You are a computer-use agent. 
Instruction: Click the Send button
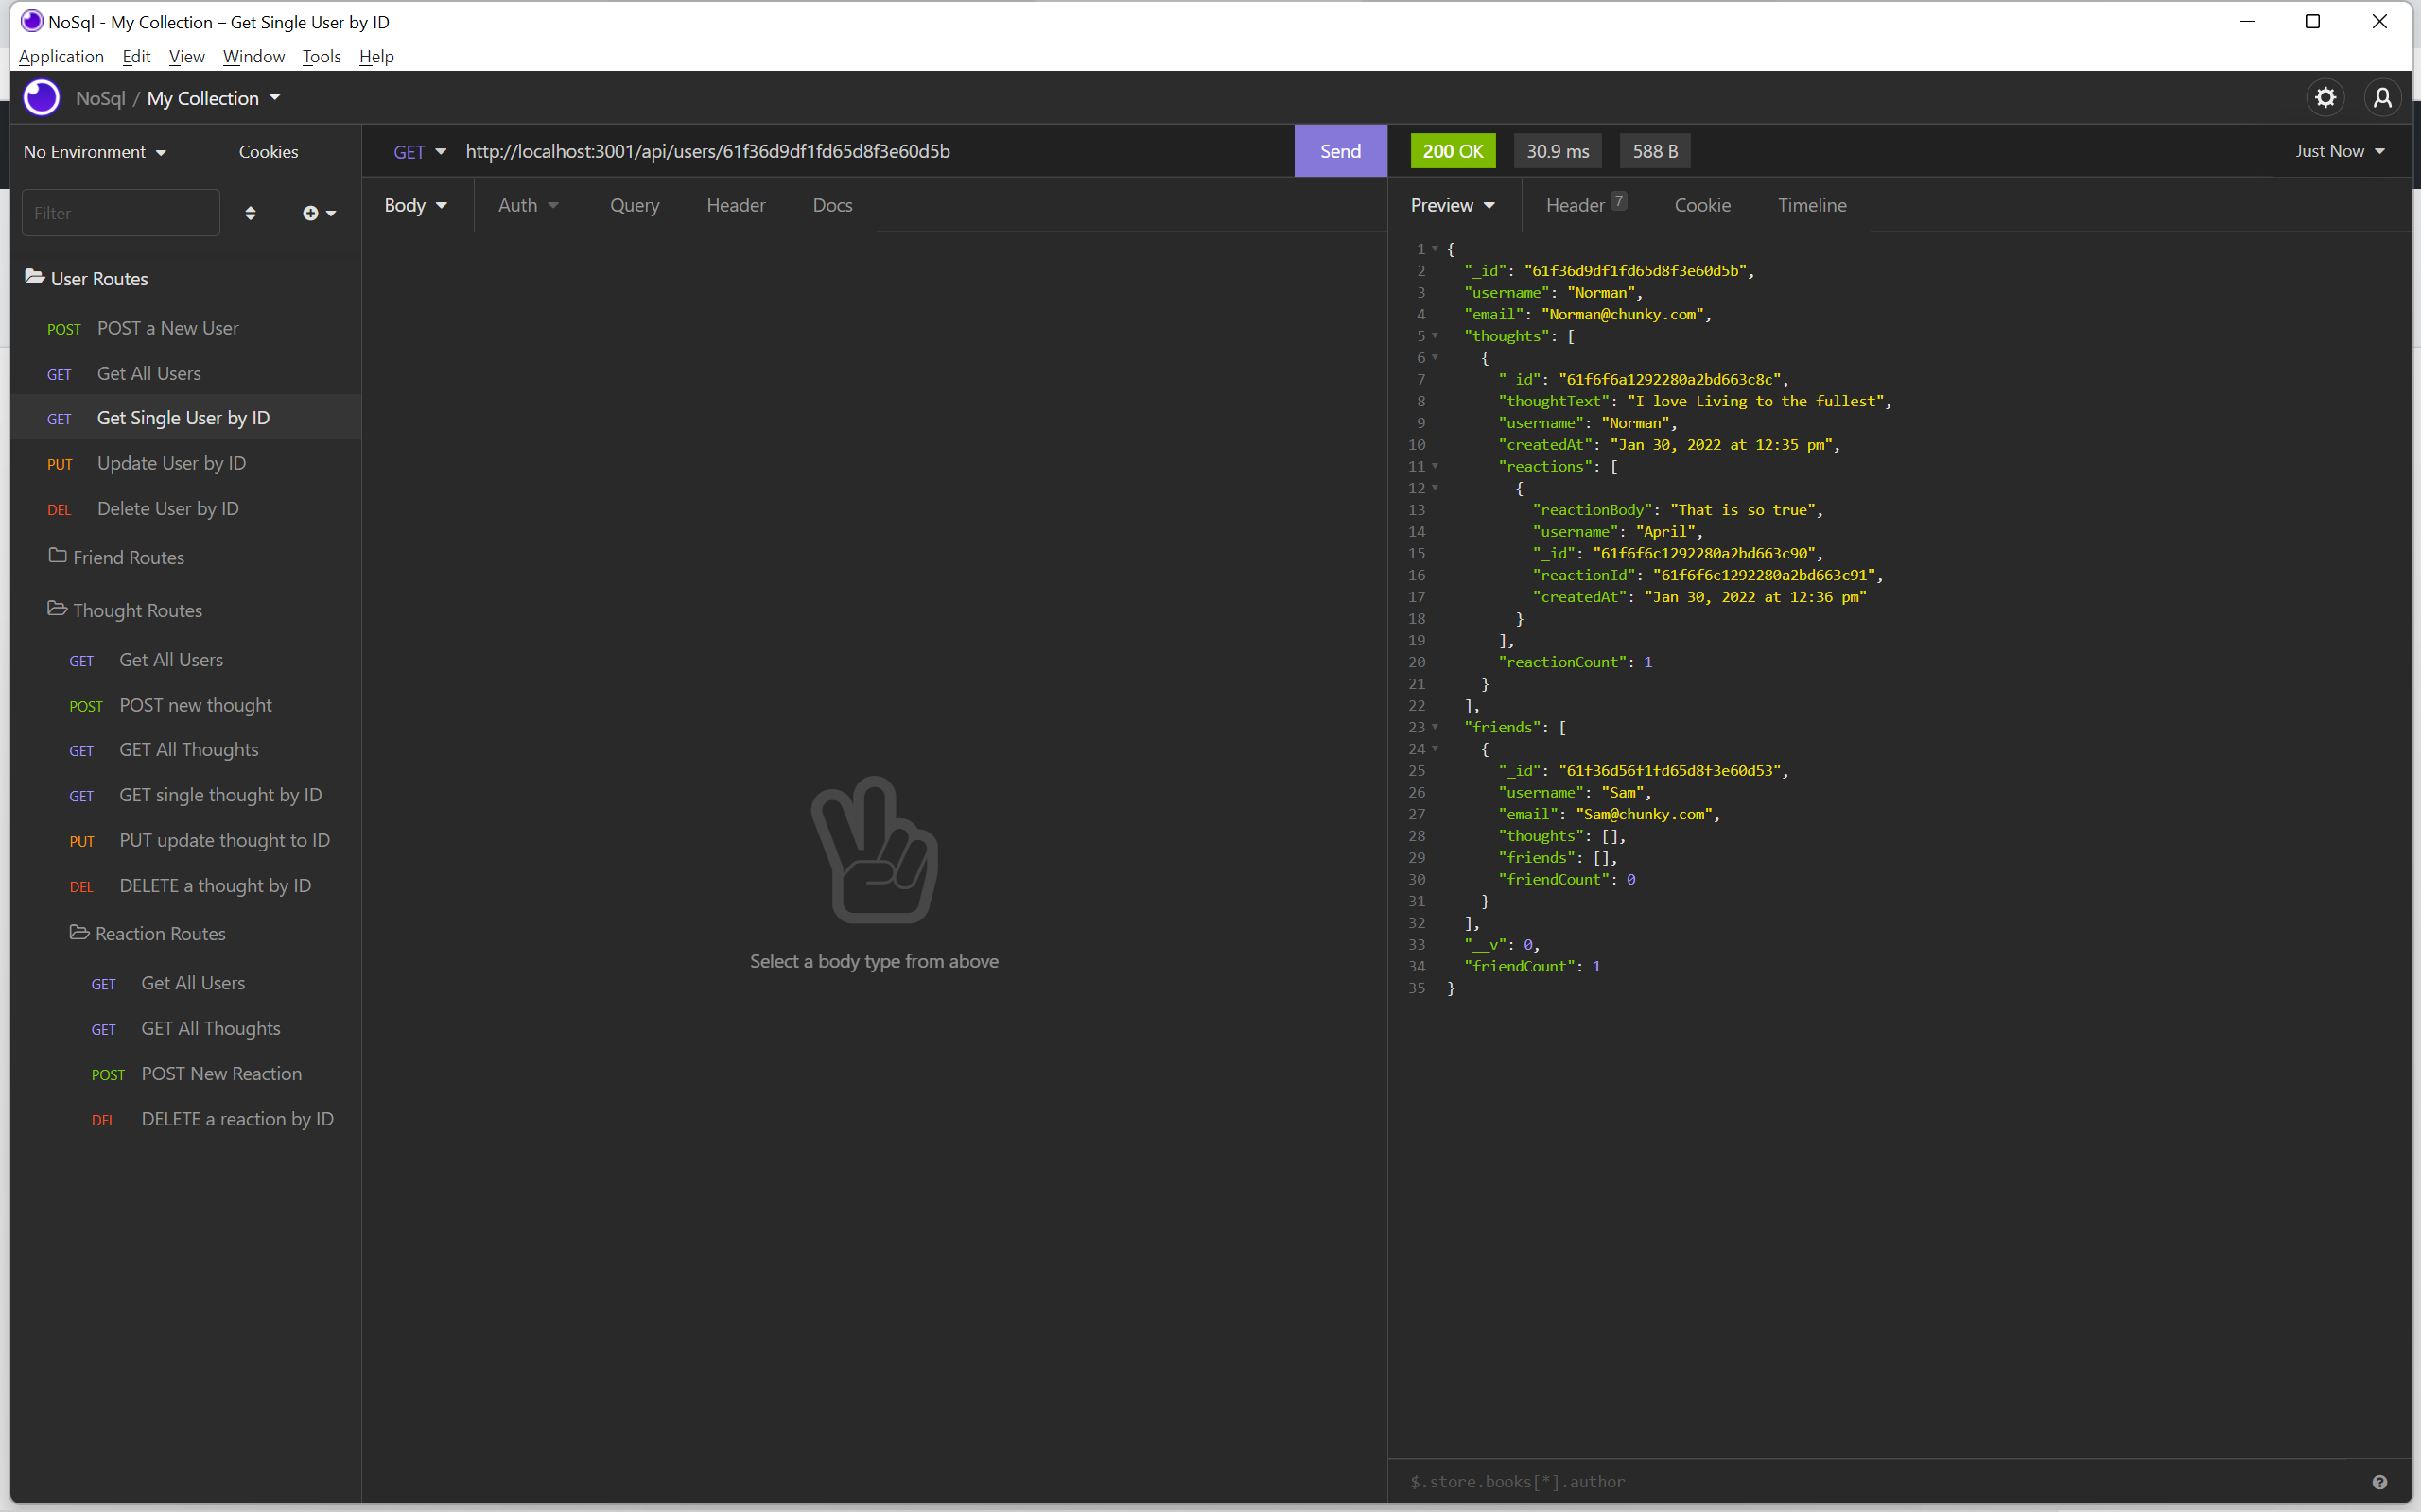pos(1339,151)
